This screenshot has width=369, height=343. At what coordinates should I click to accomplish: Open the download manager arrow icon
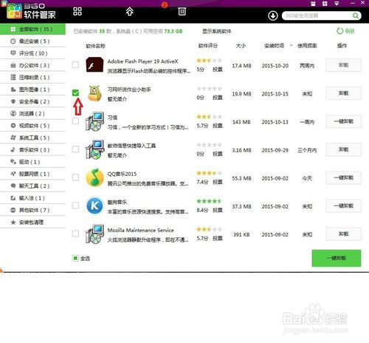click(273, 16)
